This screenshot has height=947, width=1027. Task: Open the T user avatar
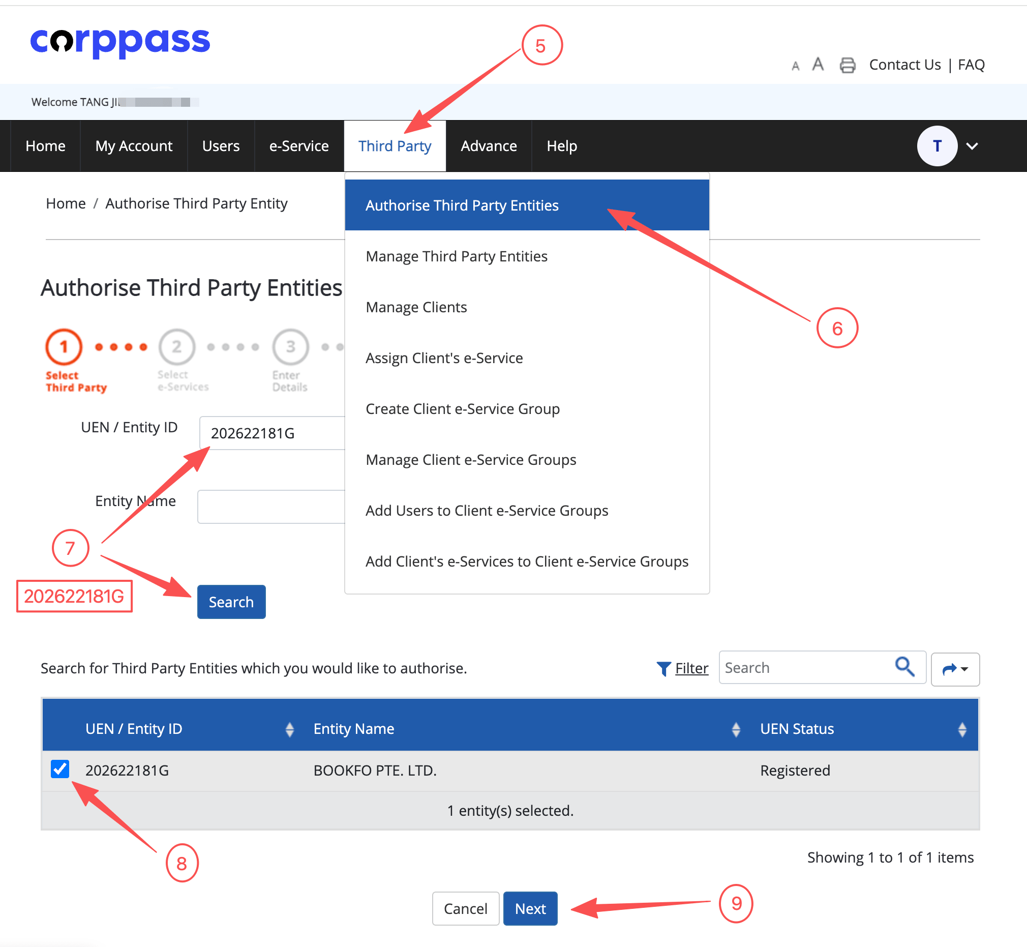tap(937, 146)
